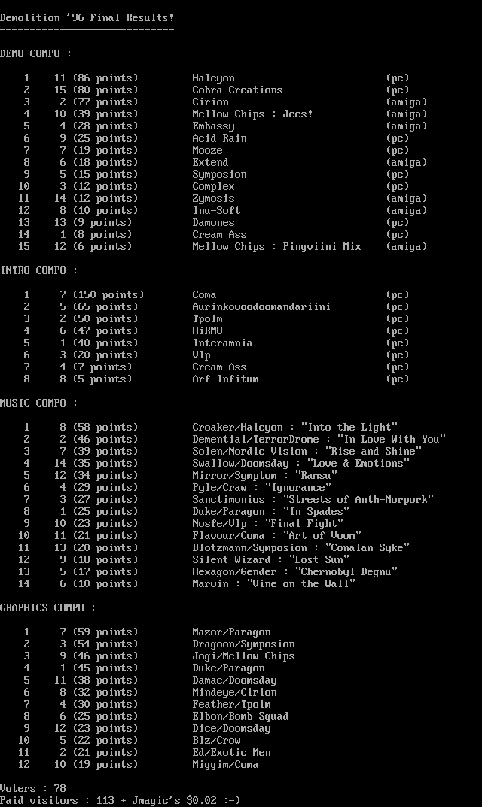
Task: Select the MUSIC COMPO heading
Action: [x=38, y=403]
